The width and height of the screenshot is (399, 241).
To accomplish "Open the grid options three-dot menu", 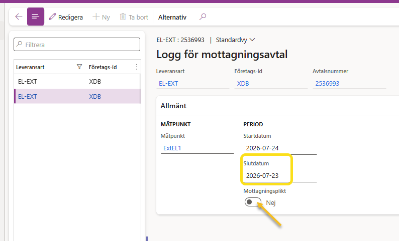I will pyautogui.click(x=137, y=67).
